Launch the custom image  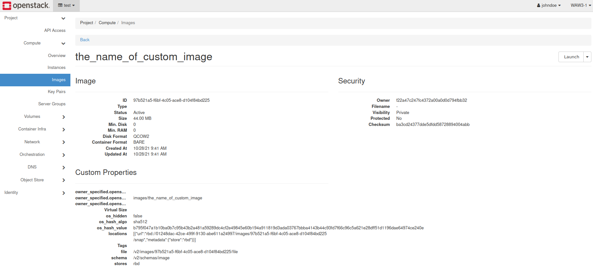click(x=571, y=57)
